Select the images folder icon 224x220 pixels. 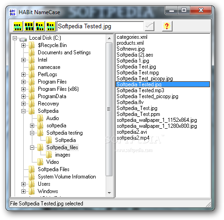point(49,155)
